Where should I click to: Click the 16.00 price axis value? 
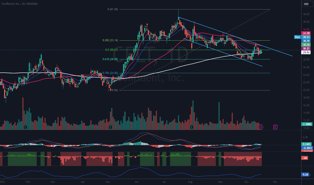coord(306,105)
